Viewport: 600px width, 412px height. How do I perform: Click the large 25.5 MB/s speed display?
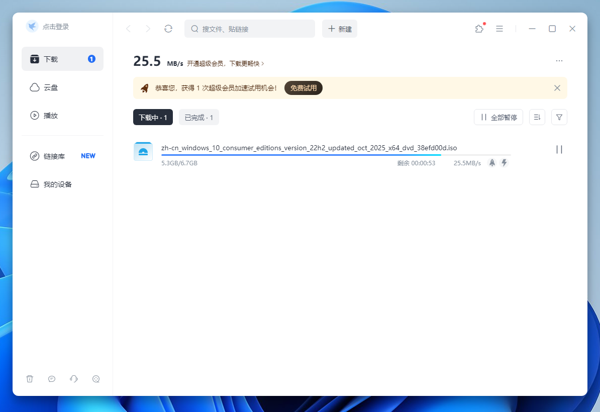pyautogui.click(x=158, y=62)
